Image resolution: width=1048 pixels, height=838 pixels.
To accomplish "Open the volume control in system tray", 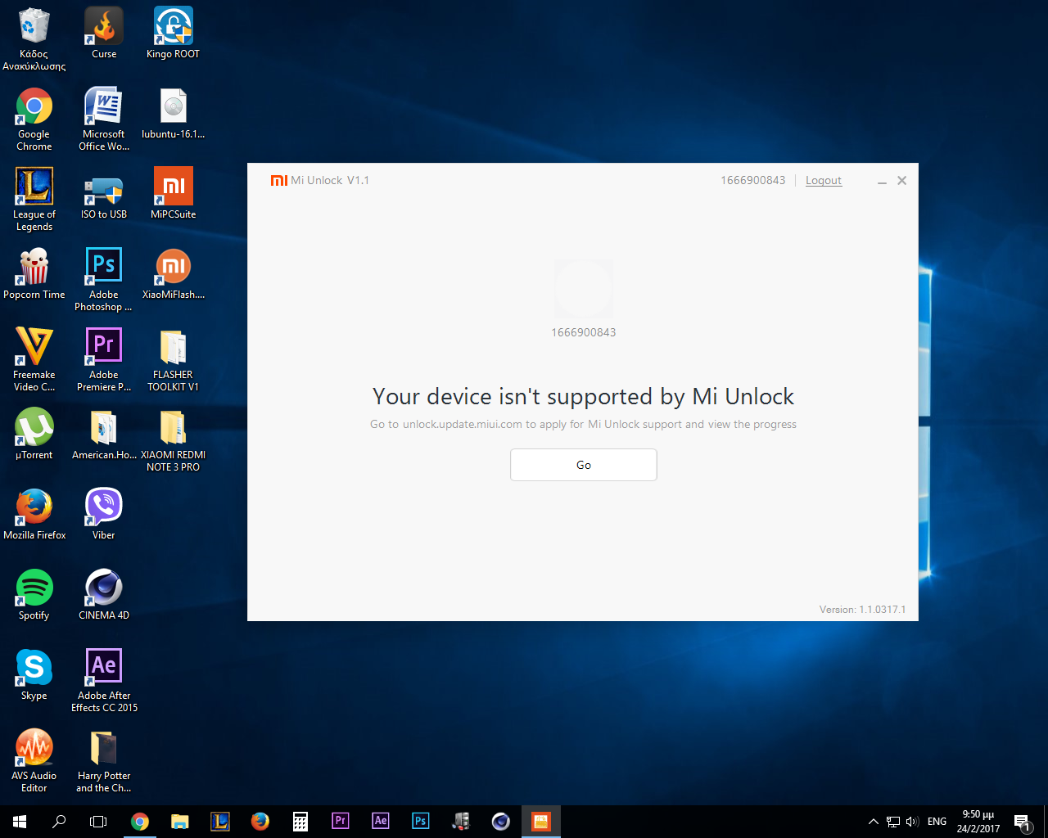I will [912, 822].
